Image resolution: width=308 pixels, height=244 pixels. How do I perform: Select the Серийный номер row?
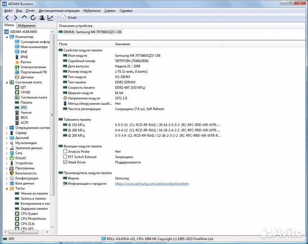[x=106, y=61]
